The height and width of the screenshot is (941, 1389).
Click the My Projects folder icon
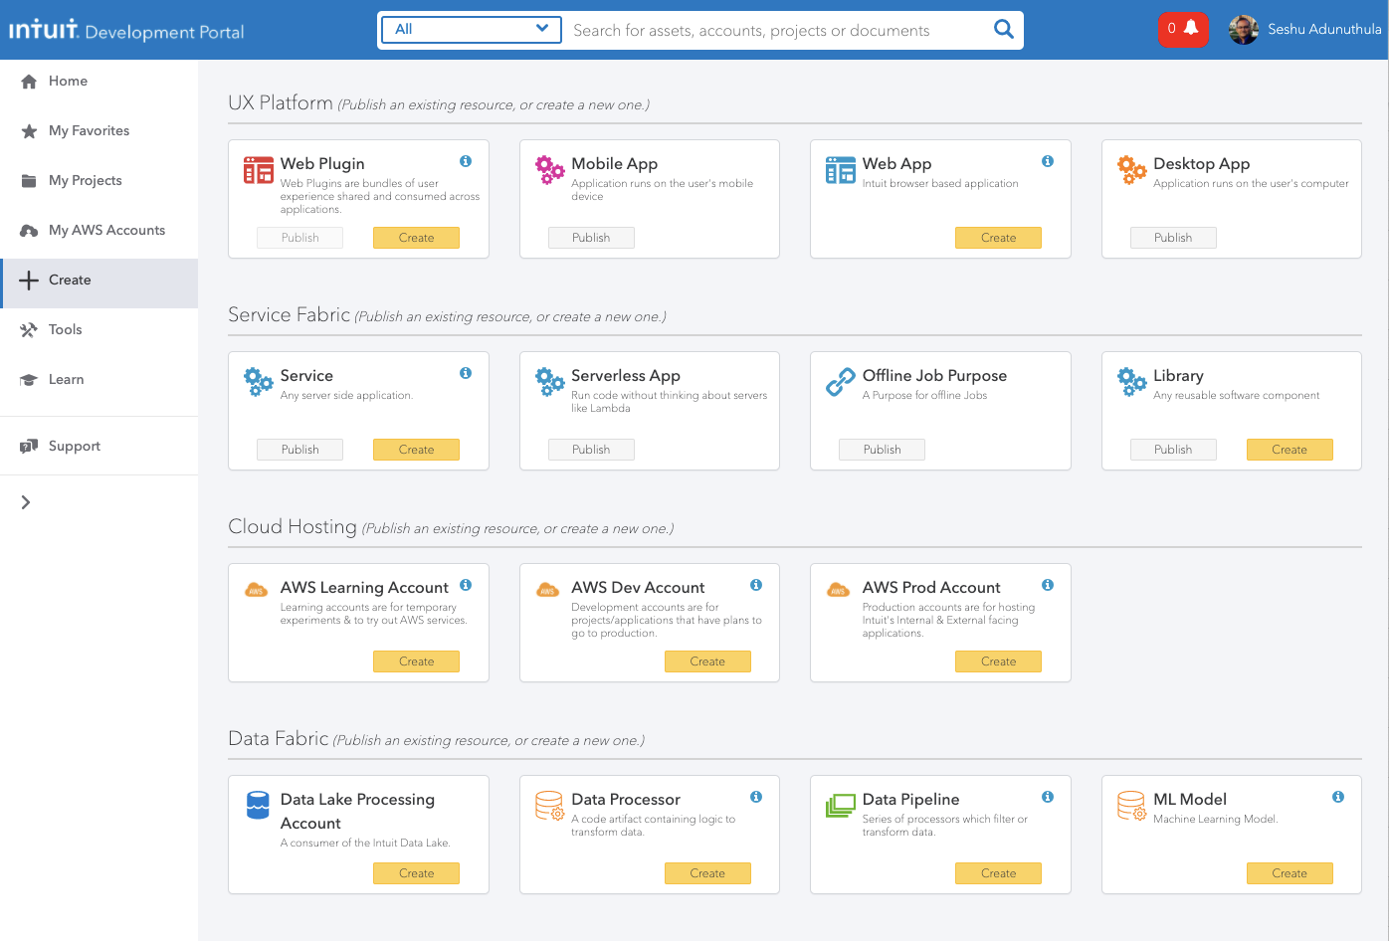[x=29, y=181]
